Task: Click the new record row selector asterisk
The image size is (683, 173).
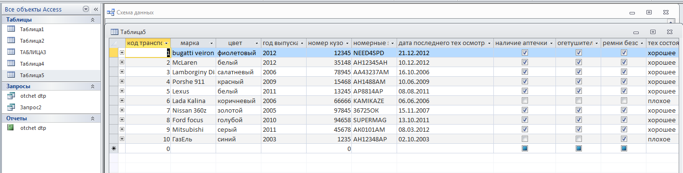Action: [x=114, y=149]
